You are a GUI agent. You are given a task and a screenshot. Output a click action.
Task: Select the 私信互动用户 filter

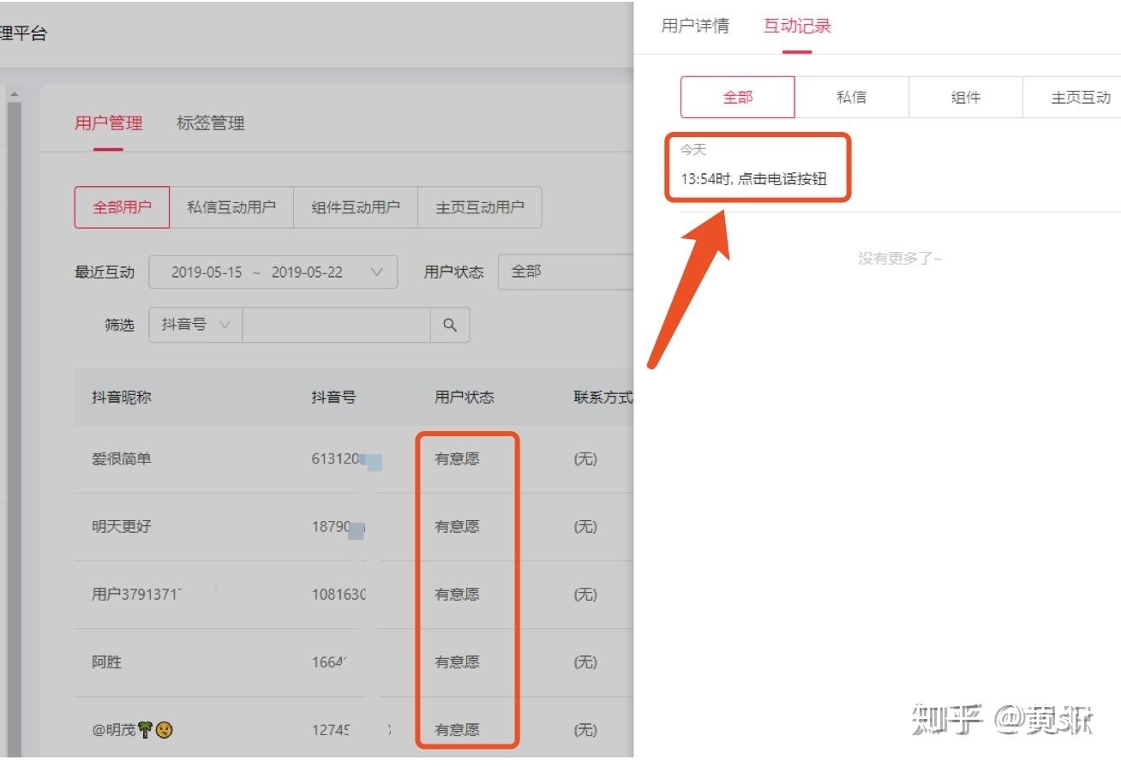tap(232, 207)
